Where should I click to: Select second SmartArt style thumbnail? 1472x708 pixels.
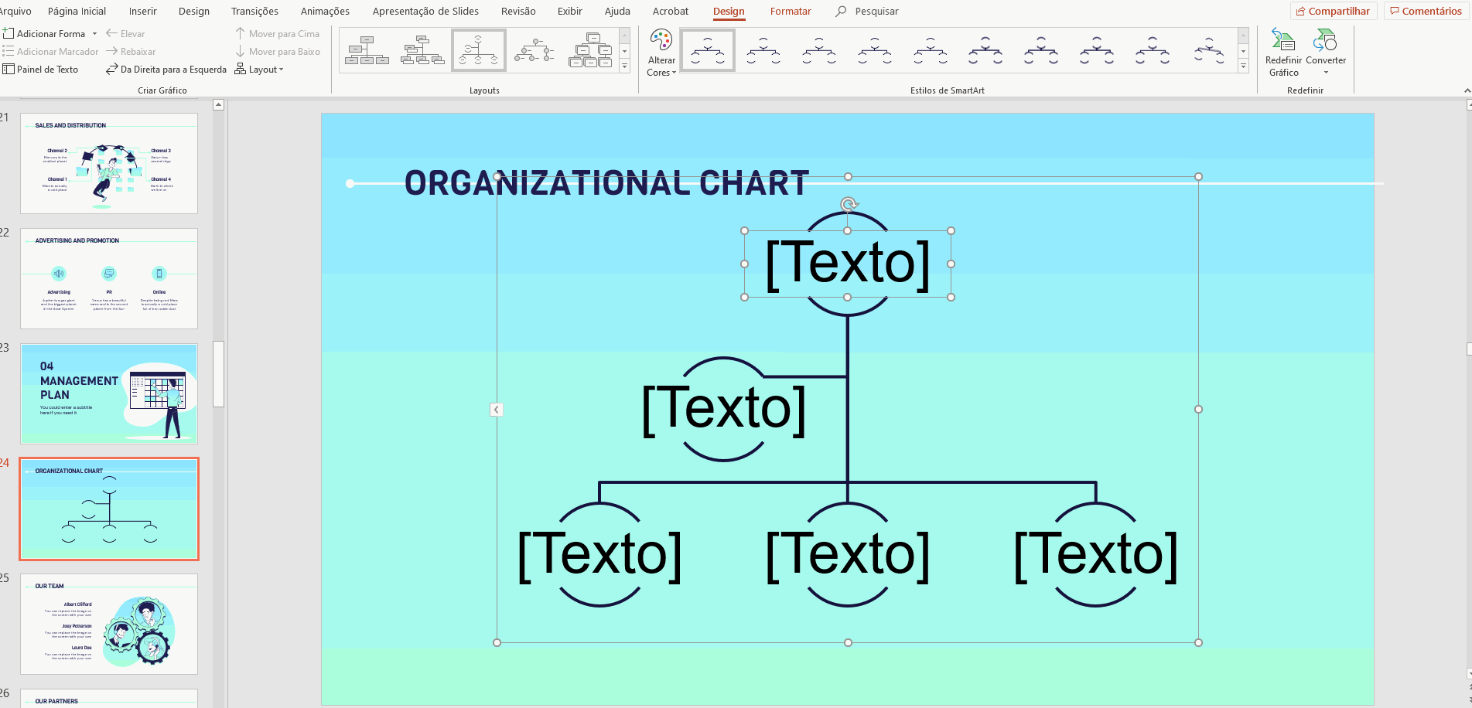763,50
